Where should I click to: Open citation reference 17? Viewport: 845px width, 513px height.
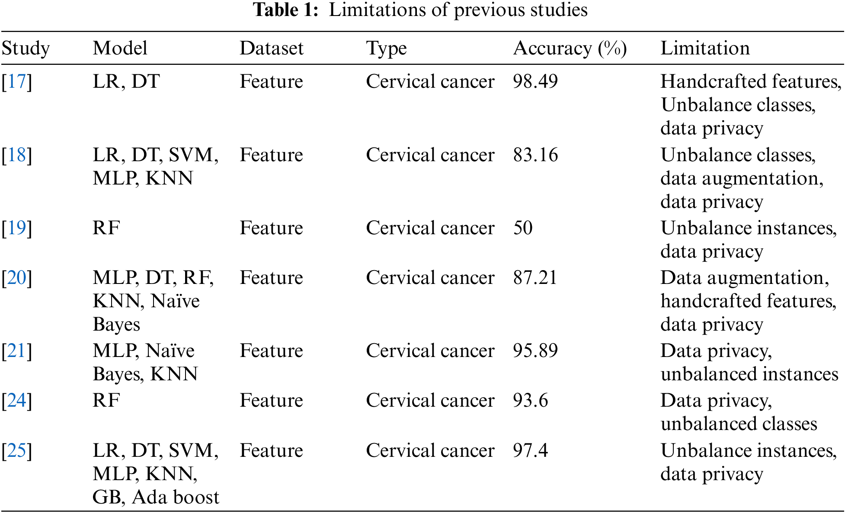[x=17, y=82]
